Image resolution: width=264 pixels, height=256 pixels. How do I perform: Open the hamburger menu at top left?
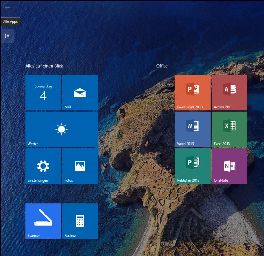(7, 9)
